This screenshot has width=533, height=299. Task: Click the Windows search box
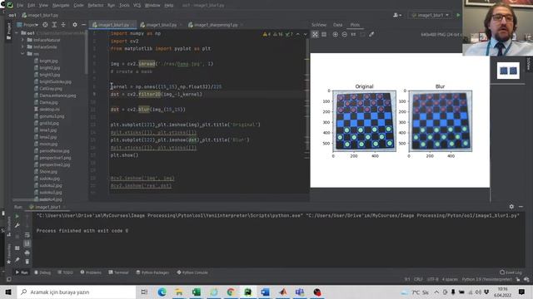click(77, 292)
